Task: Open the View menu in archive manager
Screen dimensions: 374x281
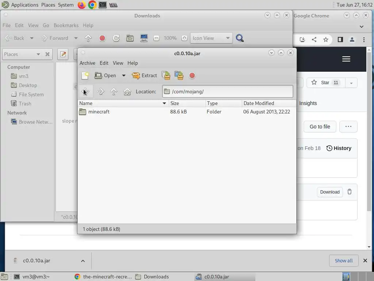Action: click(118, 63)
